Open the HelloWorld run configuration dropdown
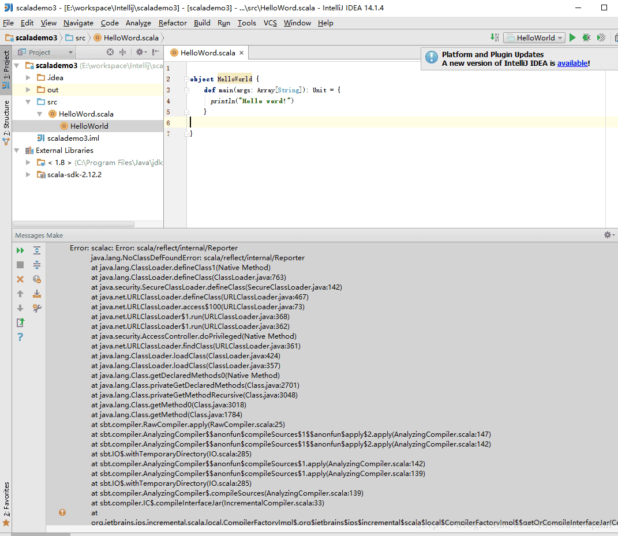 coord(534,38)
